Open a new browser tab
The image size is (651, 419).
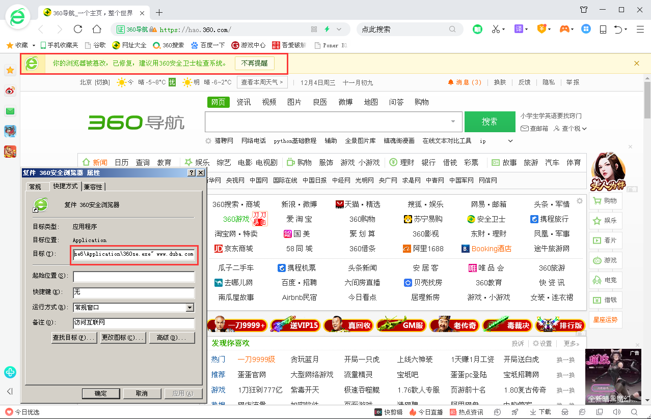tap(159, 12)
